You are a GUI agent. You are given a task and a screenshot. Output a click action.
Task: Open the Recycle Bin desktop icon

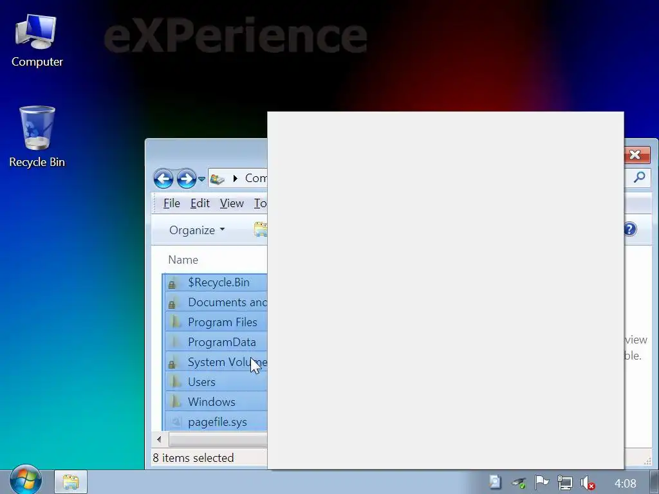tap(37, 137)
